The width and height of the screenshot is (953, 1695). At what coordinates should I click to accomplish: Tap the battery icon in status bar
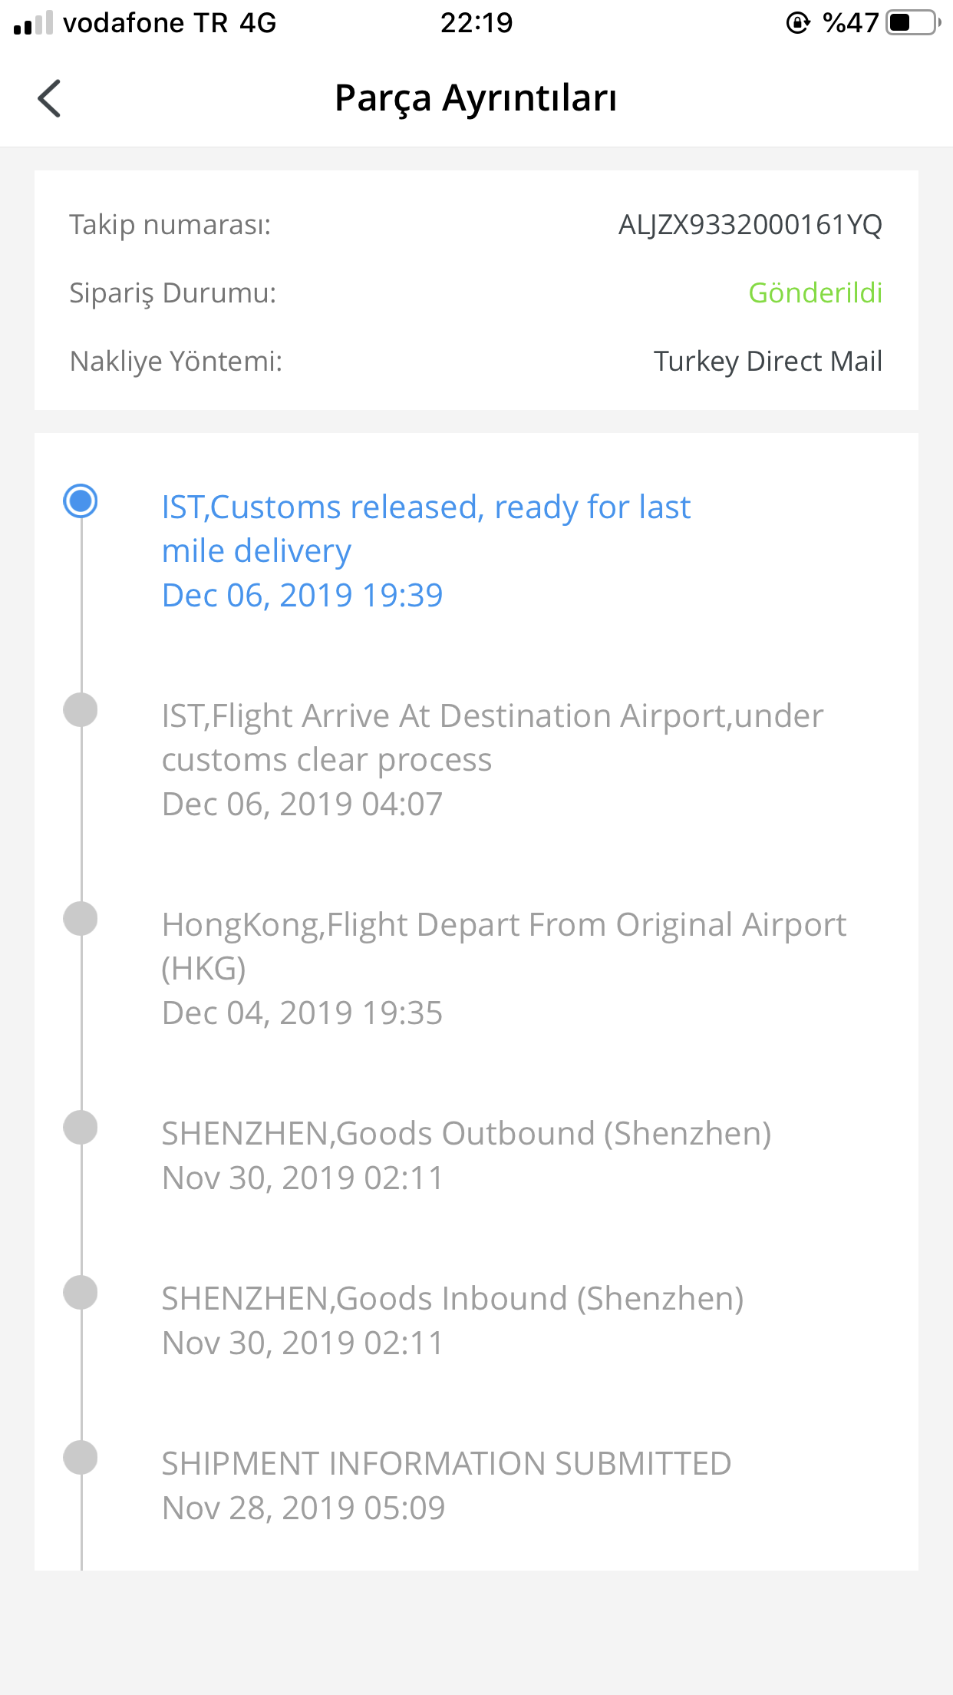pyautogui.click(x=913, y=23)
